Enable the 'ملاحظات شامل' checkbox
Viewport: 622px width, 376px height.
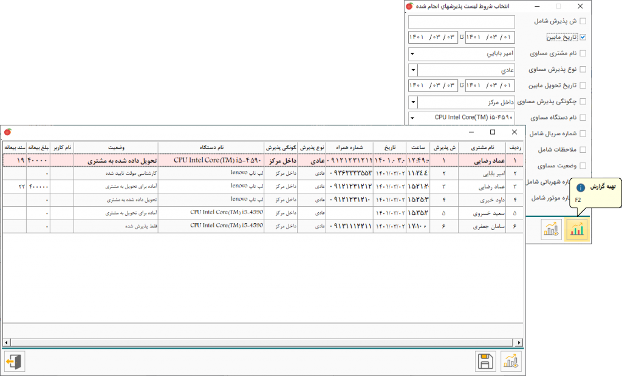tap(583, 150)
